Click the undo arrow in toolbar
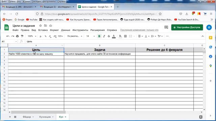Viewport: 216px width, 121px height. coord(8,36)
